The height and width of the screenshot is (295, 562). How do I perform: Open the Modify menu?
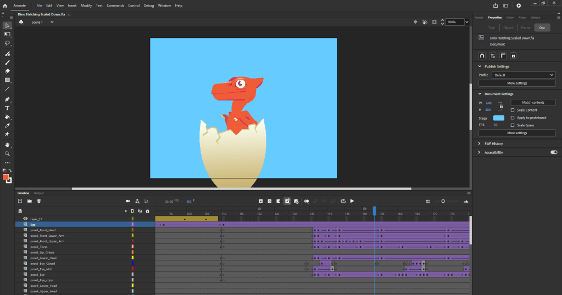point(86,5)
